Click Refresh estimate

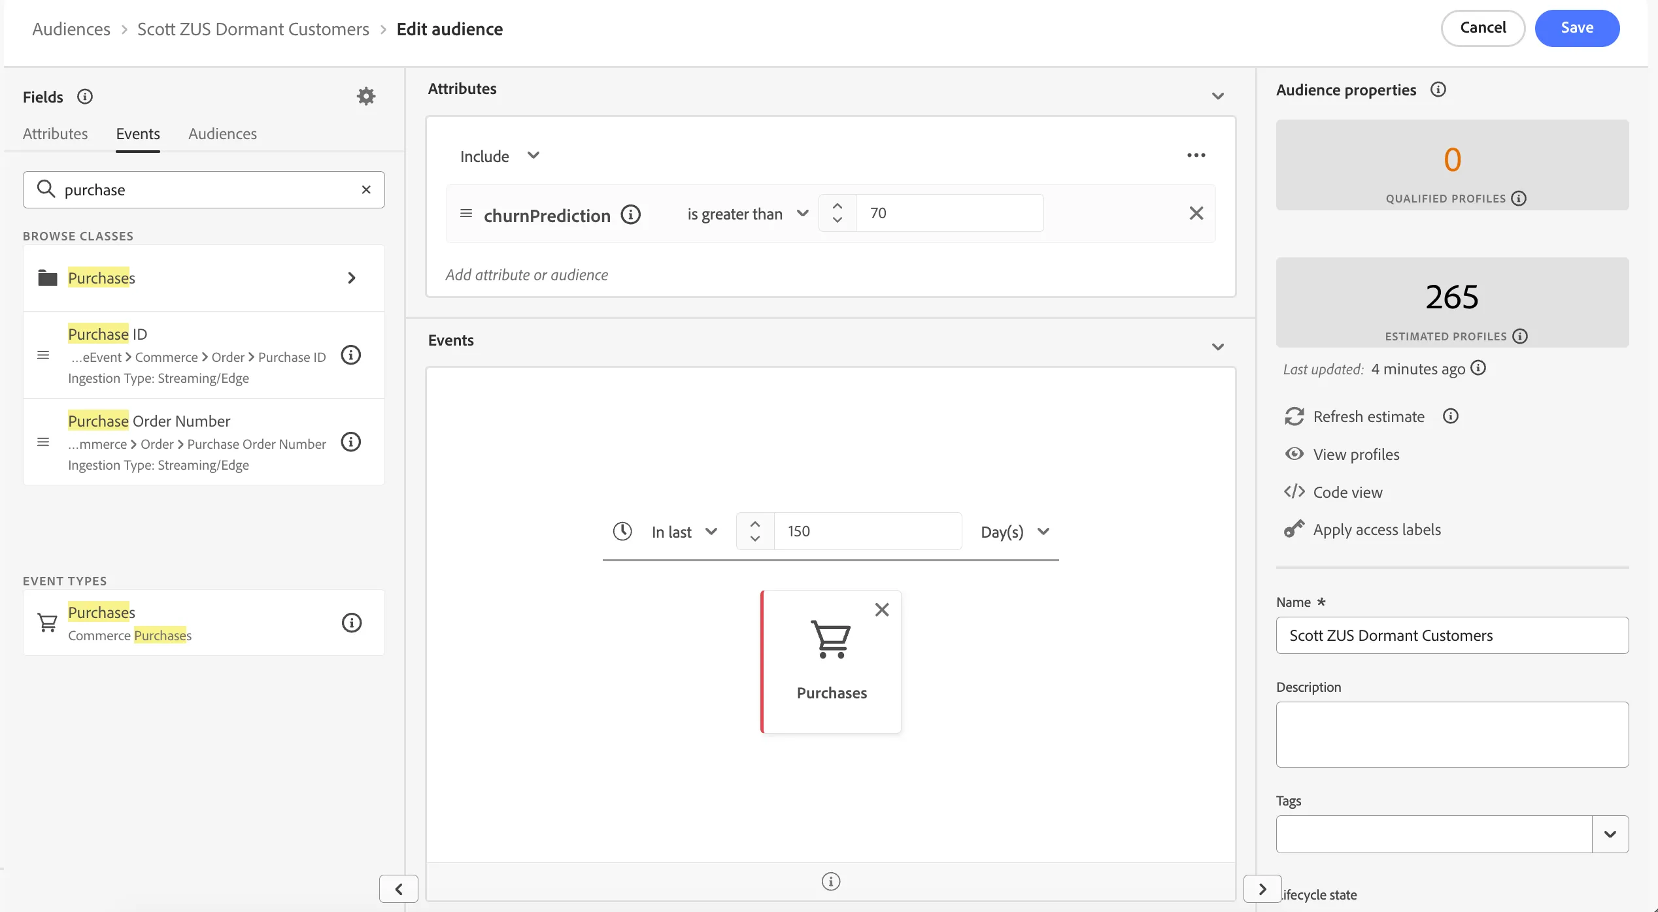(1354, 417)
